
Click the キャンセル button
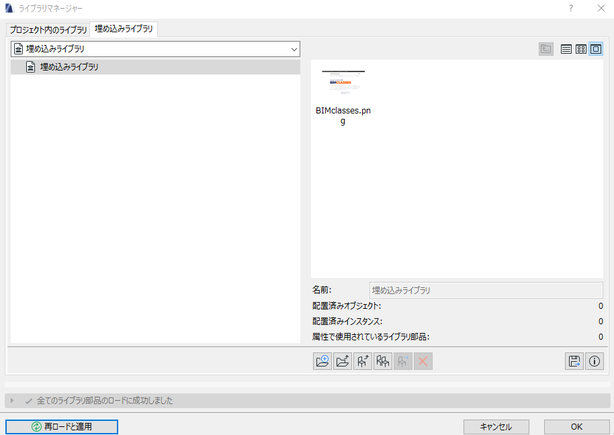[496, 427]
